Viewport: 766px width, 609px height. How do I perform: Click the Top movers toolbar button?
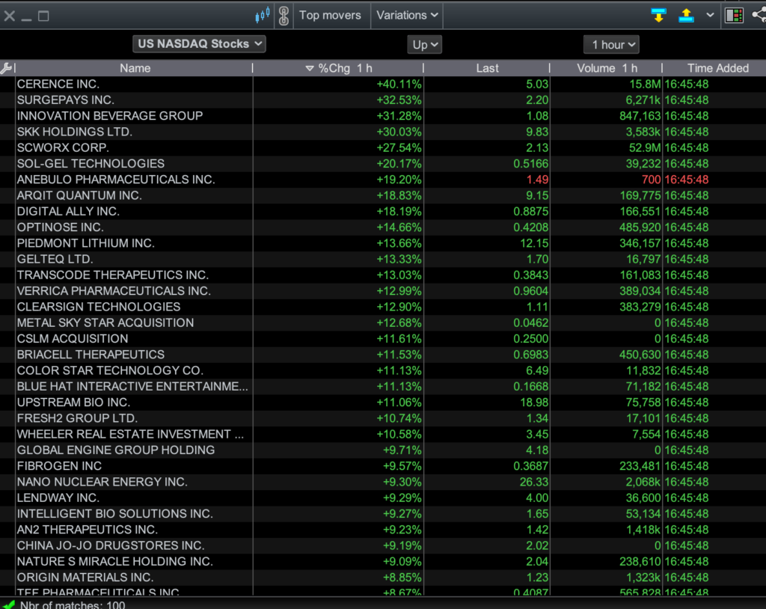[x=330, y=16]
